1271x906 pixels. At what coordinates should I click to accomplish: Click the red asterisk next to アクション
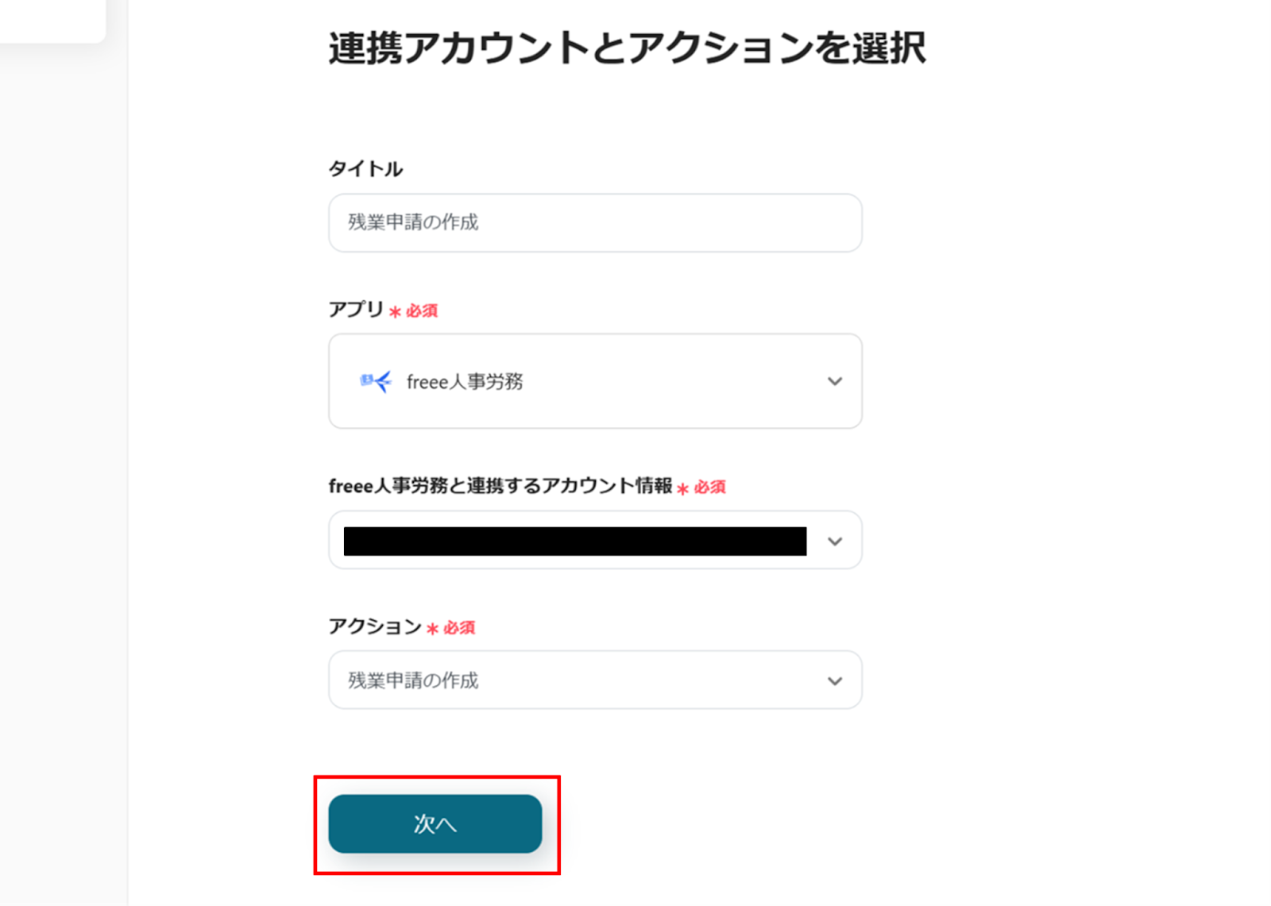(x=432, y=629)
